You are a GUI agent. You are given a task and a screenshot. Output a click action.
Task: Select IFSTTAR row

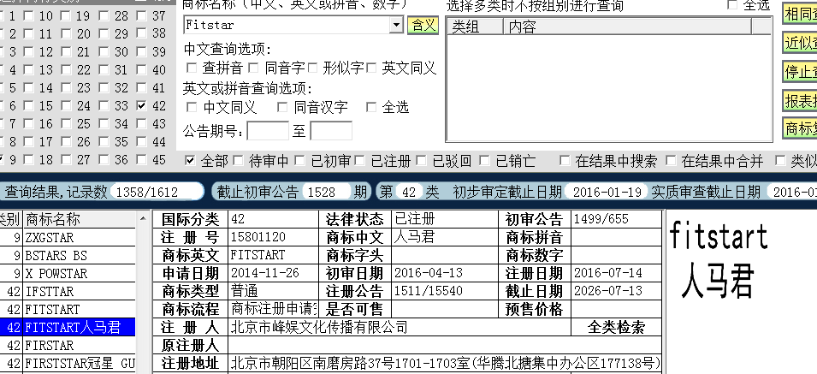(x=68, y=291)
